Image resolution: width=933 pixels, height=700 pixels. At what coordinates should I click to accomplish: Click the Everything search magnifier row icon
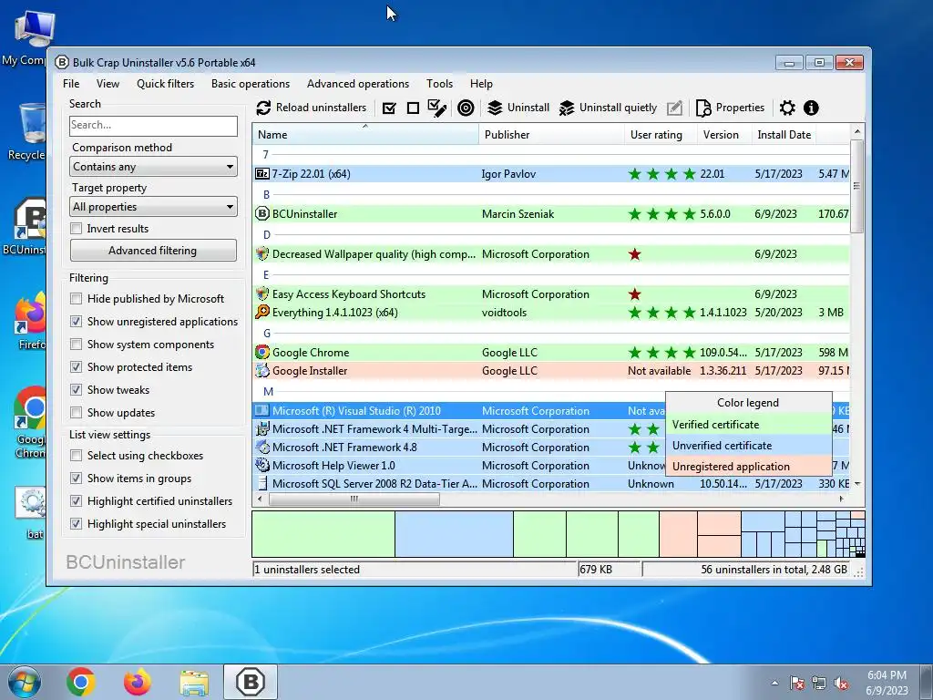click(x=262, y=312)
